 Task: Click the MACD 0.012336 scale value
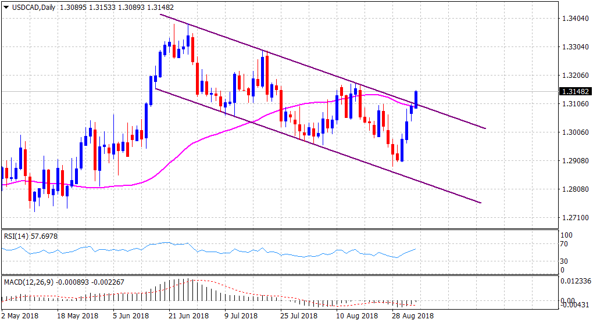[x=574, y=281]
